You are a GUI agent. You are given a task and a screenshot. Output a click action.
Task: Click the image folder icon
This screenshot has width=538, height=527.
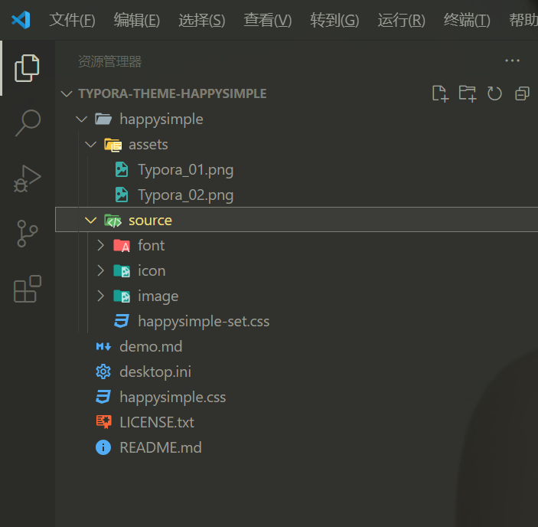122,296
